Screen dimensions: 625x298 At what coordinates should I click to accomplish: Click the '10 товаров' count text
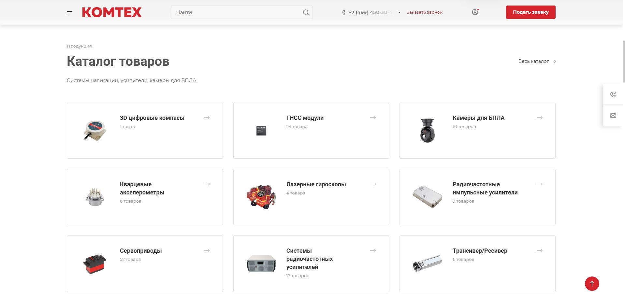tap(464, 127)
